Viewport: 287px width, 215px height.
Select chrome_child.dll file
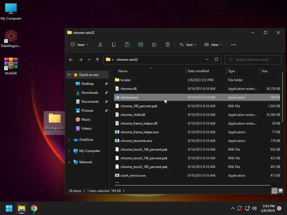pyautogui.click(x=197, y=114)
